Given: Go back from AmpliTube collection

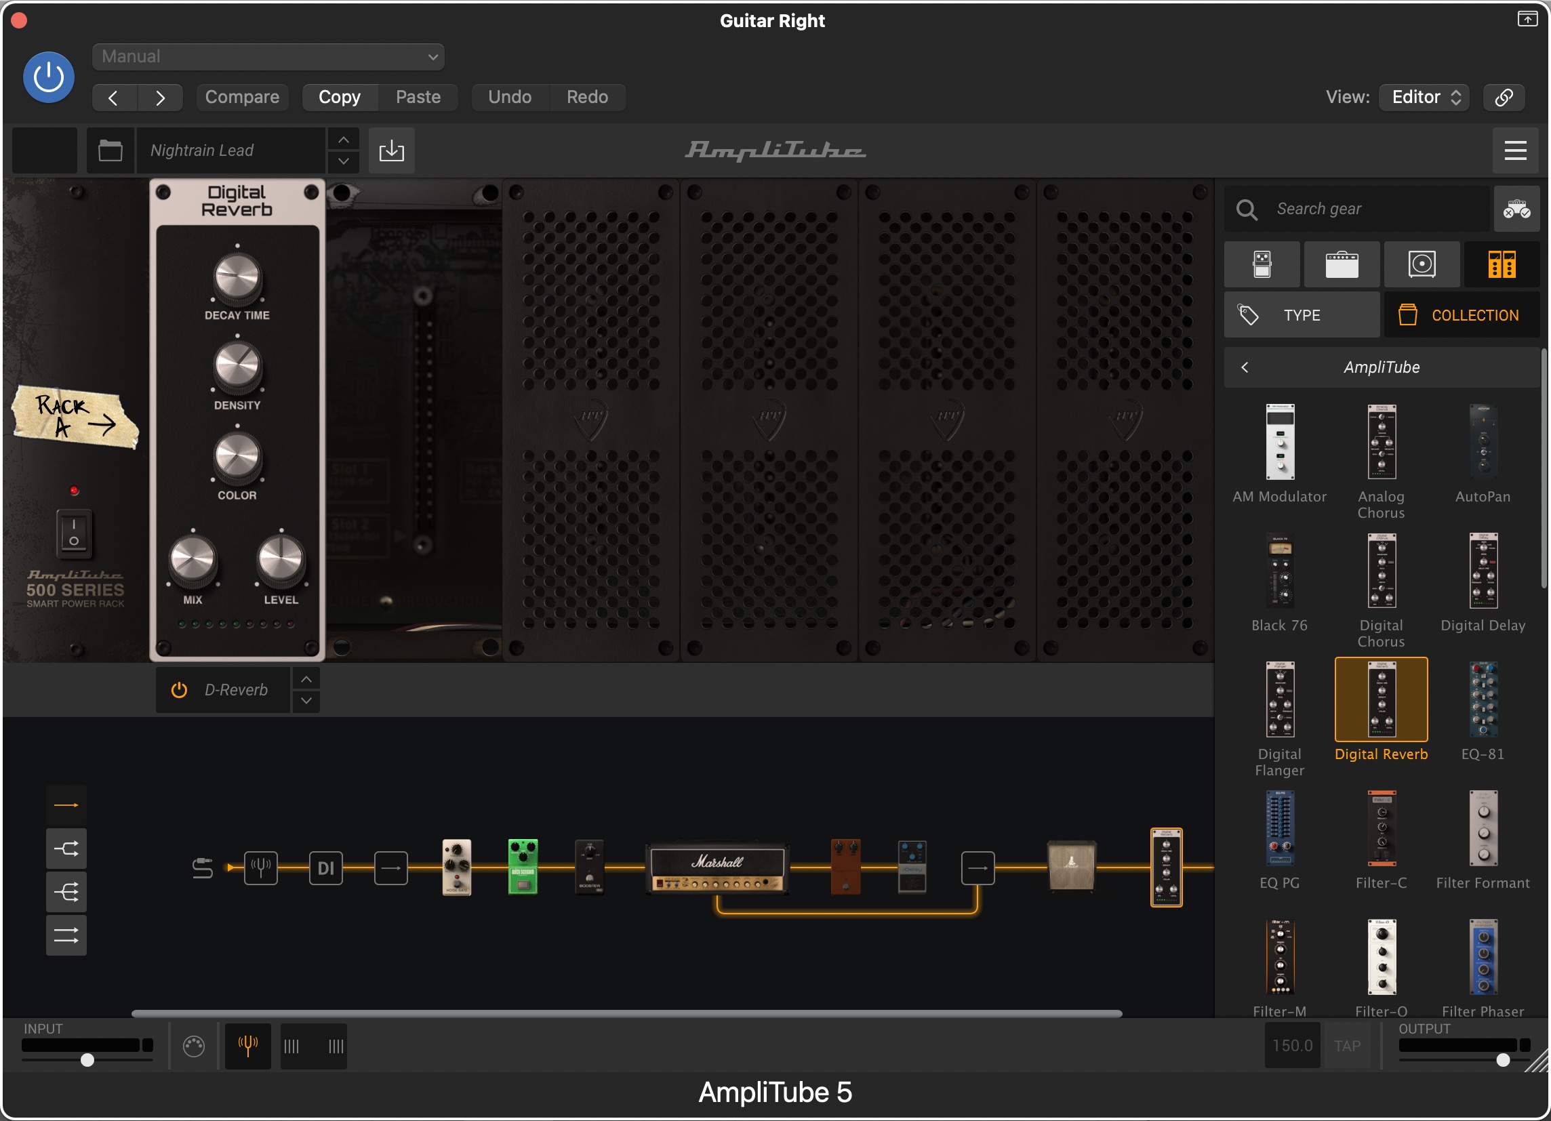Looking at the screenshot, I should pos(1245,367).
